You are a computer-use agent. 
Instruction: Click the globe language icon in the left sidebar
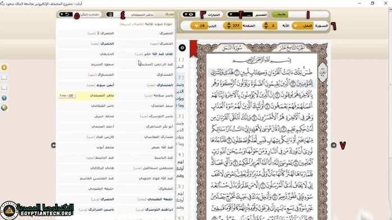point(4,108)
